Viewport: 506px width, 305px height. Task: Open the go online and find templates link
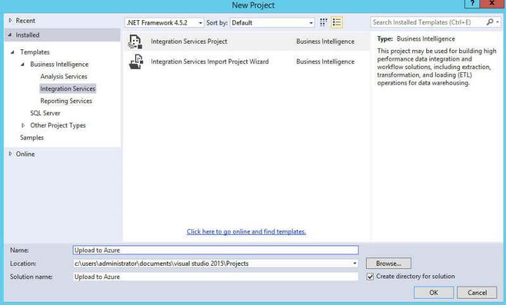(x=246, y=232)
